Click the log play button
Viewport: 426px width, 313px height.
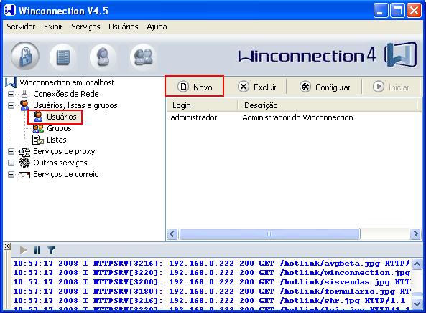24,250
